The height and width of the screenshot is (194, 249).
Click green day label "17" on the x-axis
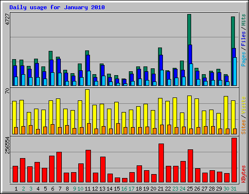pos(131,189)
